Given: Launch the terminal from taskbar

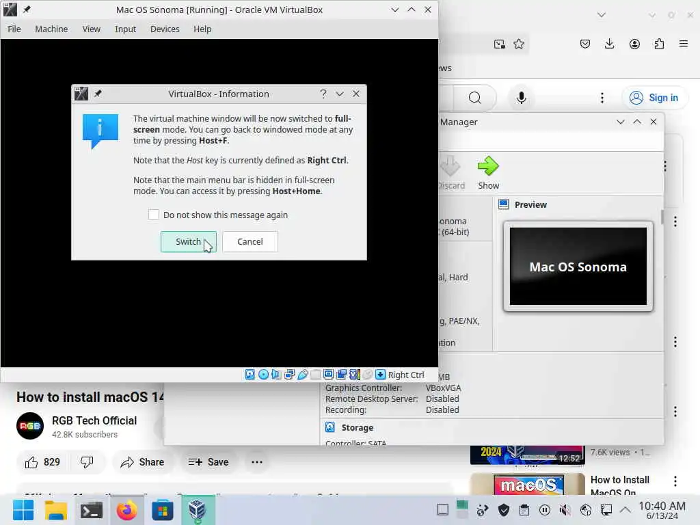Looking at the screenshot, I should point(91,510).
